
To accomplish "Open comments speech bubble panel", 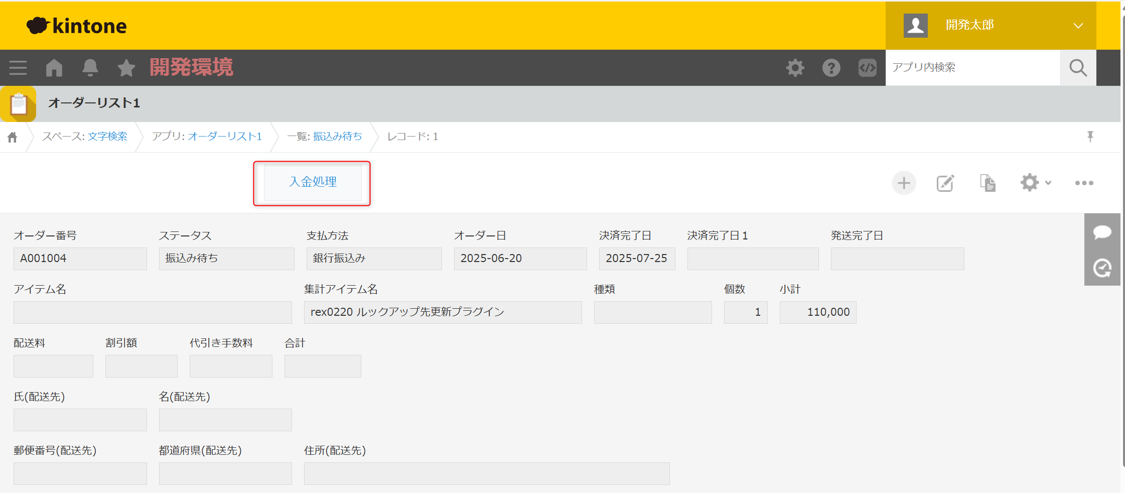I will (x=1102, y=232).
